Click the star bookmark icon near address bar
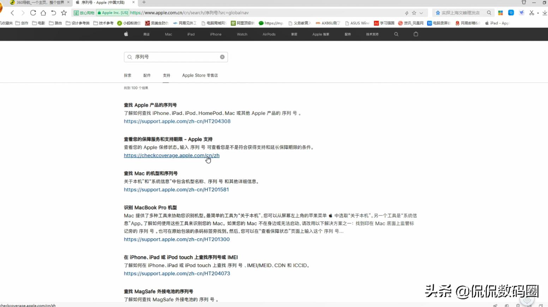 click(x=414, y=13)
